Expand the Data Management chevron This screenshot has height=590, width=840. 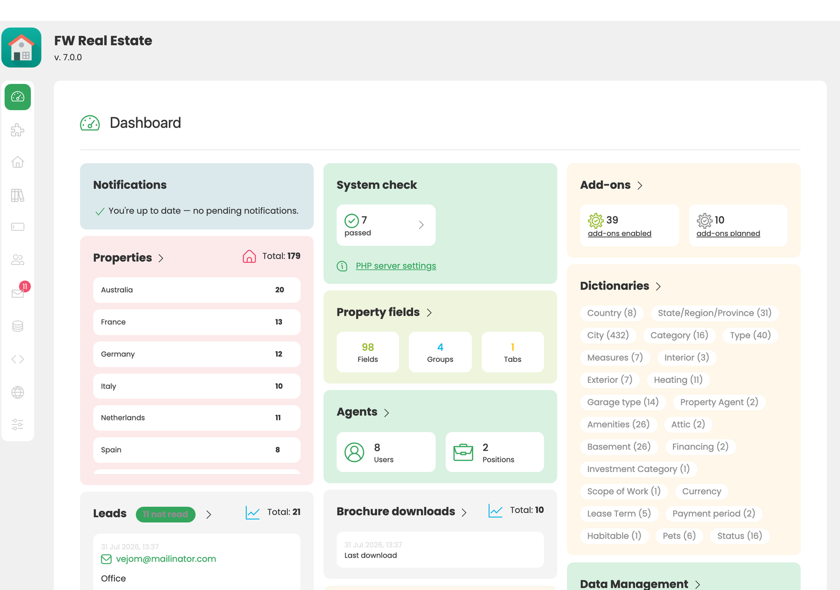point(698,584)
